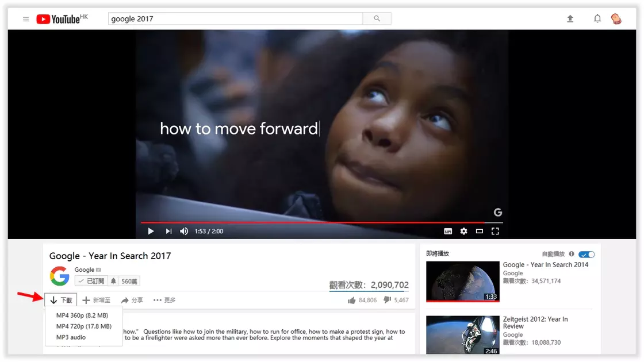Open the upload video icon
Viewport: 644px width, 362px height.
point(570,18)
